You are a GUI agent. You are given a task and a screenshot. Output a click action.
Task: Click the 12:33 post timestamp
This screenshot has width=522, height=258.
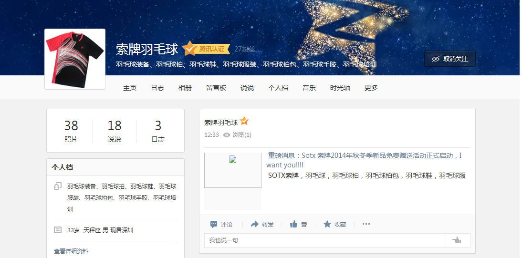click(x=211, y=135)
